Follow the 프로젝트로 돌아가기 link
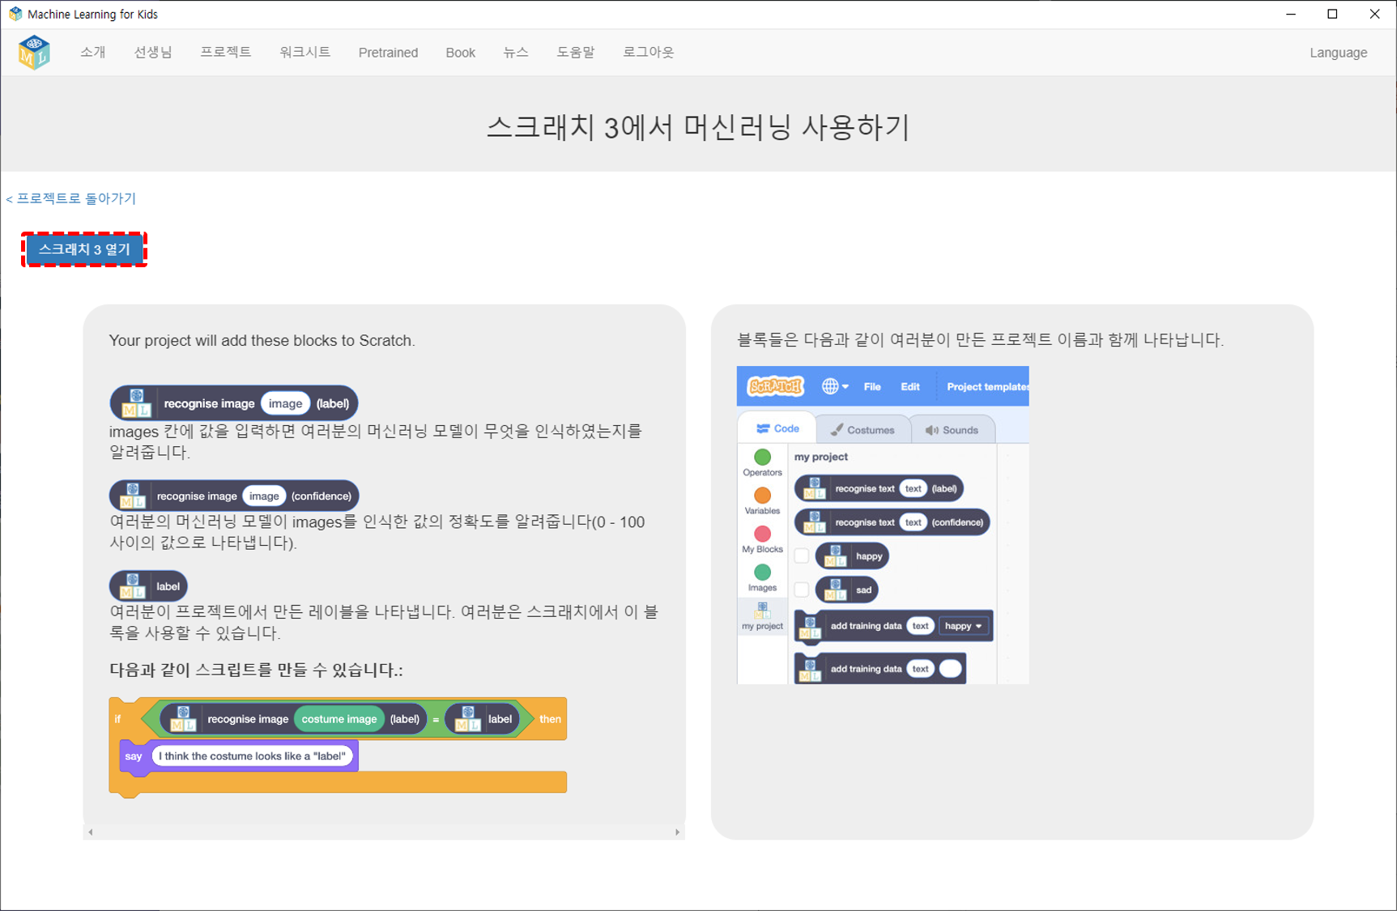Image resolution: width=1397 pixels, height=911 pixels. pos(71,198)
